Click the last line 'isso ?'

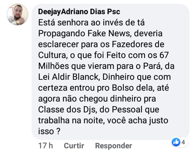point(49,131)
